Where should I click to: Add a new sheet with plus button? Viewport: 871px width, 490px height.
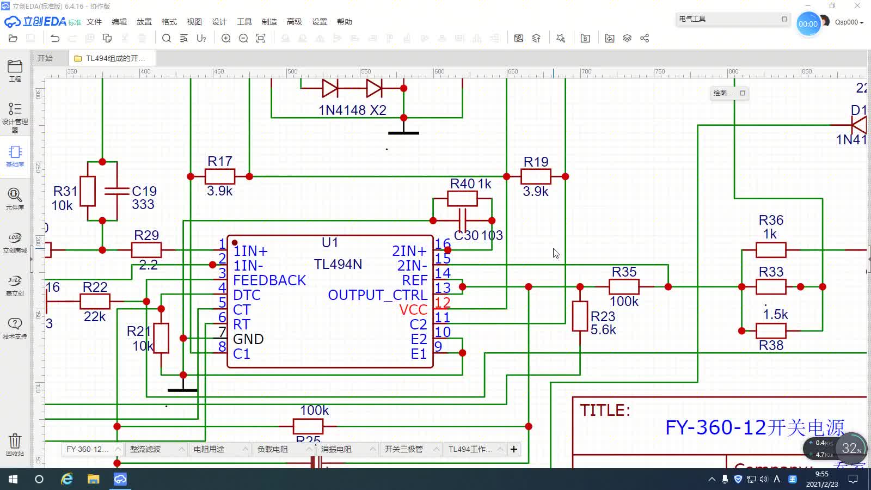point(514,449)
